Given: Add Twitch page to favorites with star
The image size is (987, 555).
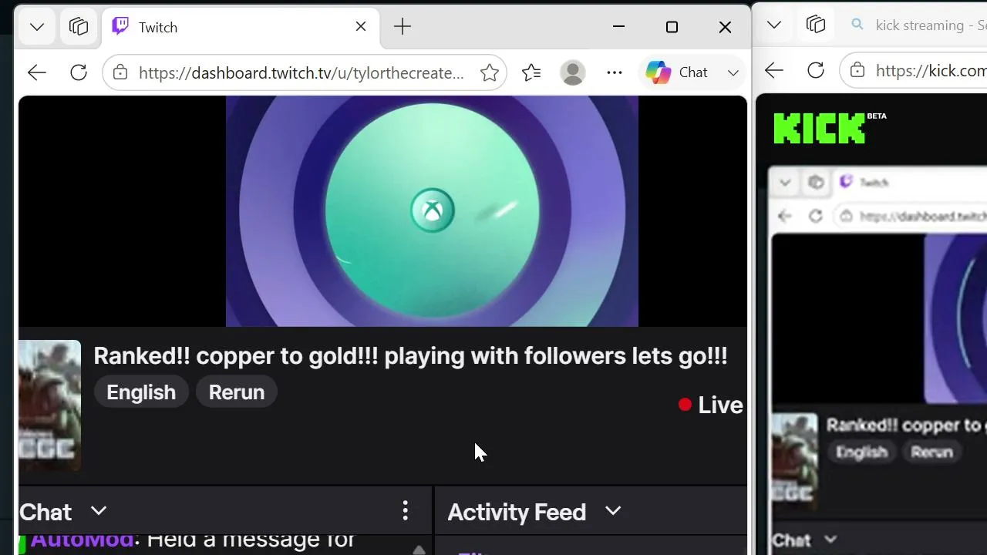Looking at the screenshot, I should 490,72.
